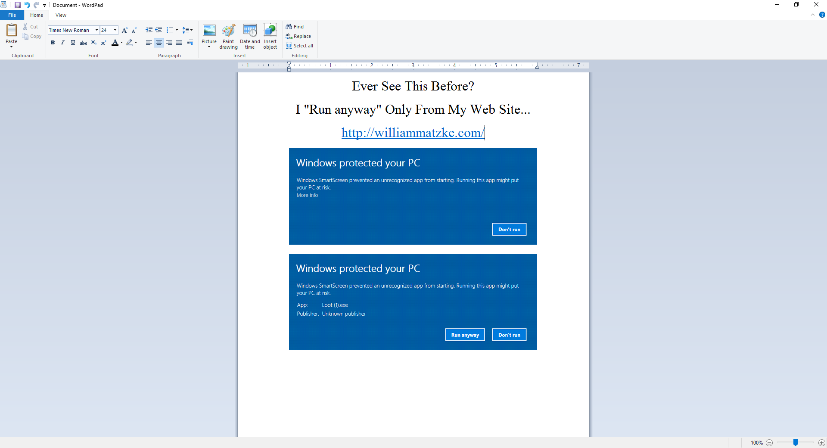Click "Don't run" beside Run anyway
This screenshot has height=448, width=827.
[x=509, y=335]
